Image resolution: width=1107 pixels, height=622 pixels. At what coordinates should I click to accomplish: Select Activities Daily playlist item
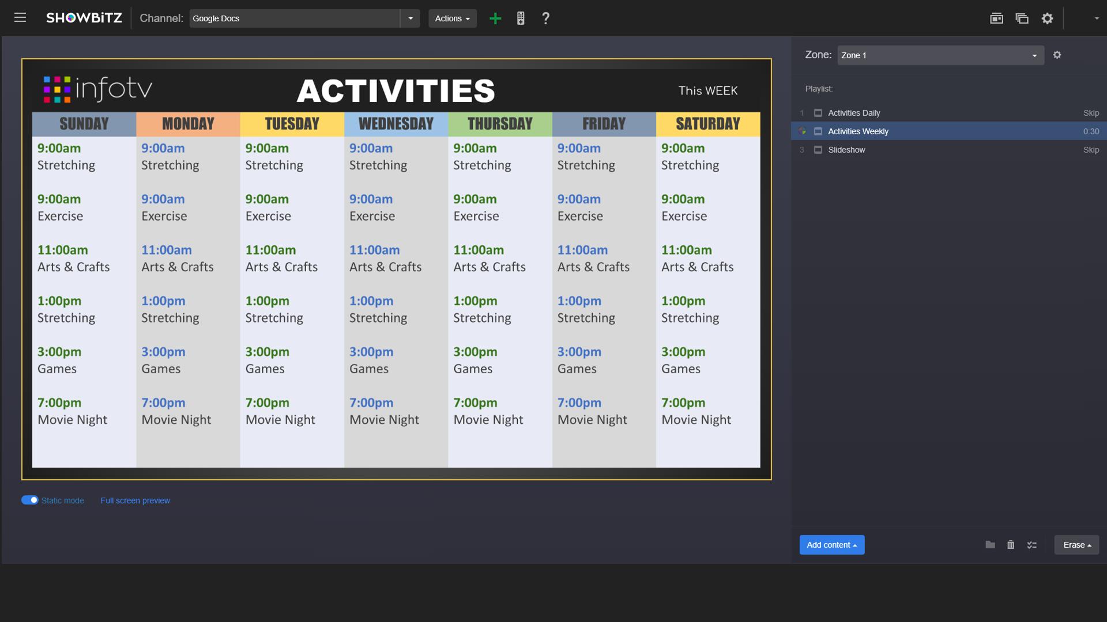[x=948, y=113]
